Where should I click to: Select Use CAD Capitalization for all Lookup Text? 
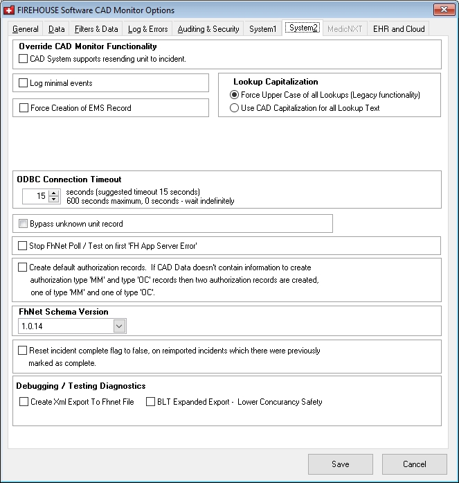[234, 108]
